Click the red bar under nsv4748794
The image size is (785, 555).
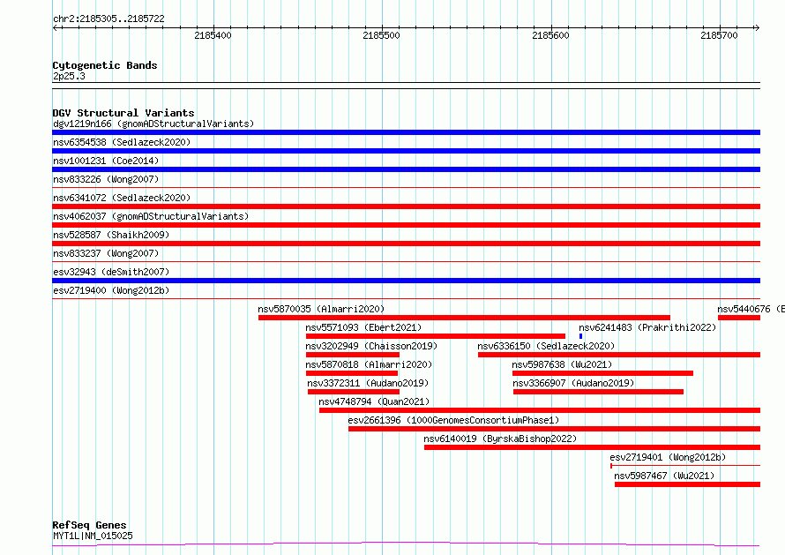tap(540, 410)
